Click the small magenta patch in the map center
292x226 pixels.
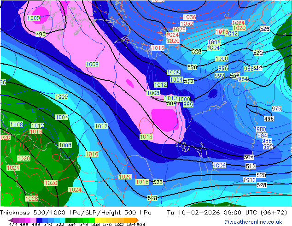130,83
